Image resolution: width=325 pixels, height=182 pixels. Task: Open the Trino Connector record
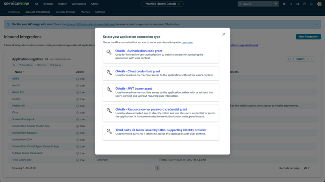[22, 160]
